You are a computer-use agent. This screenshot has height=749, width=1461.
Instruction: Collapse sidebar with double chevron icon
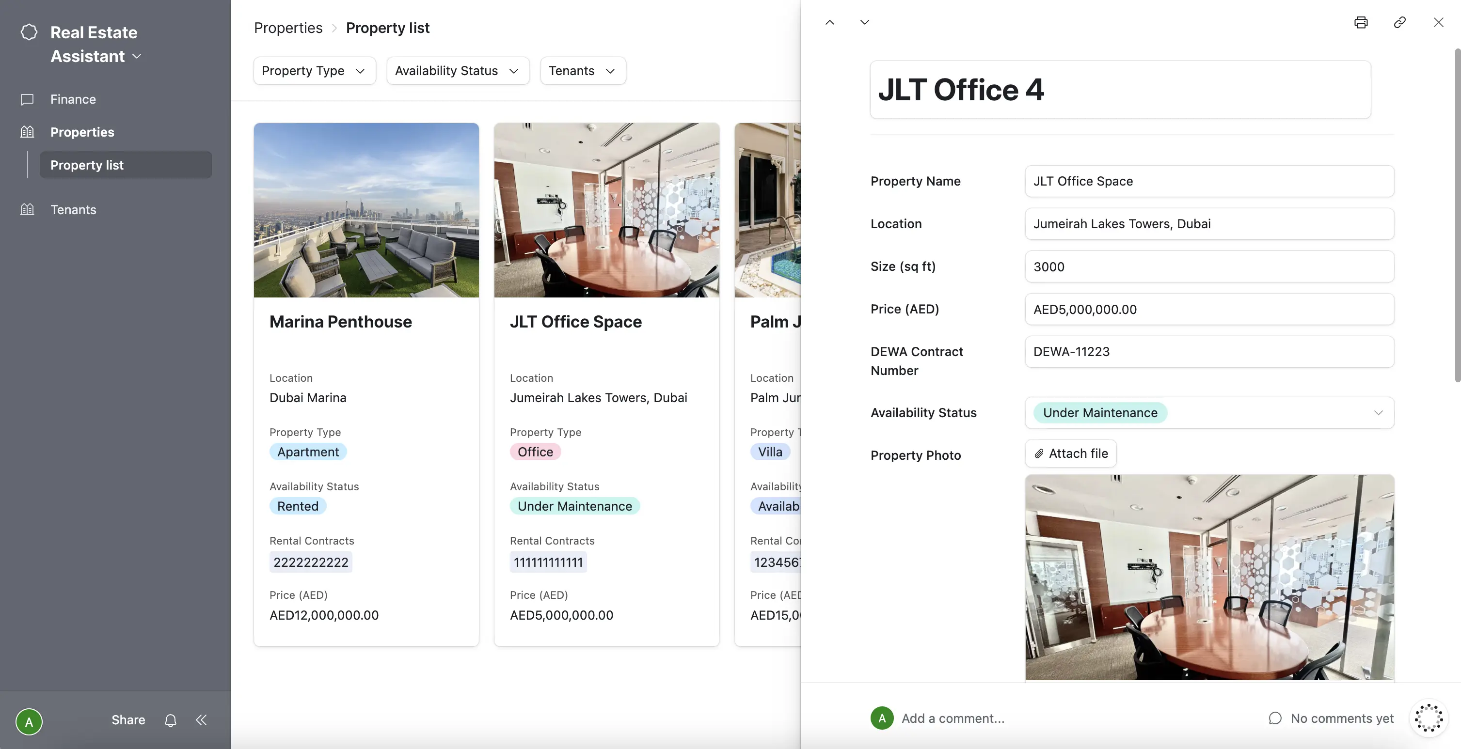[201, 720]
